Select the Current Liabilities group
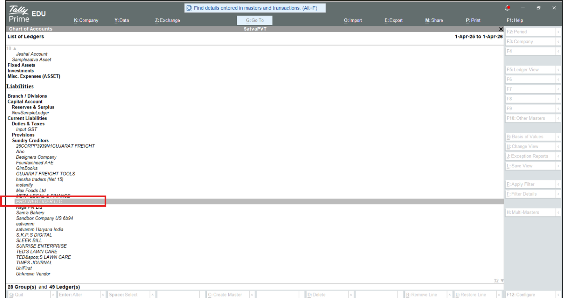Image resolution: width=563 pixels, height=298 pixels. pyautogui.click(x=27, y=118)
